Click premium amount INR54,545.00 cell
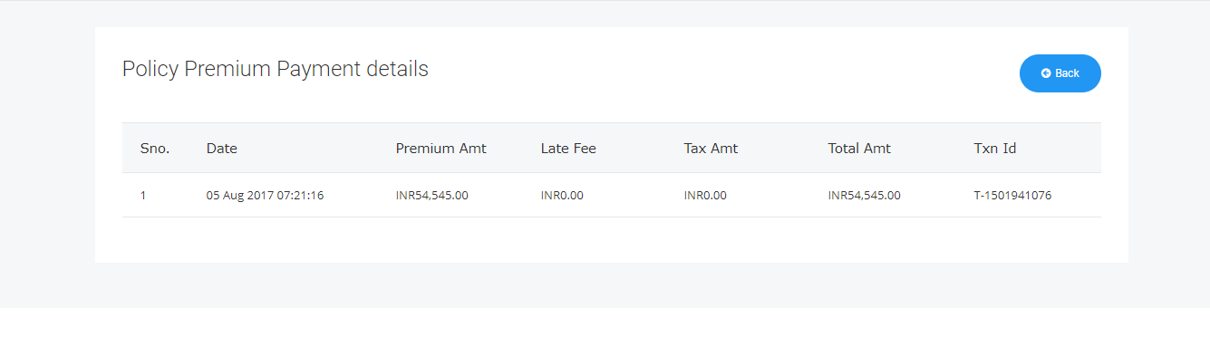This screenshot has height=357, width=1210. pyautogui.click(x=432, y=195)
